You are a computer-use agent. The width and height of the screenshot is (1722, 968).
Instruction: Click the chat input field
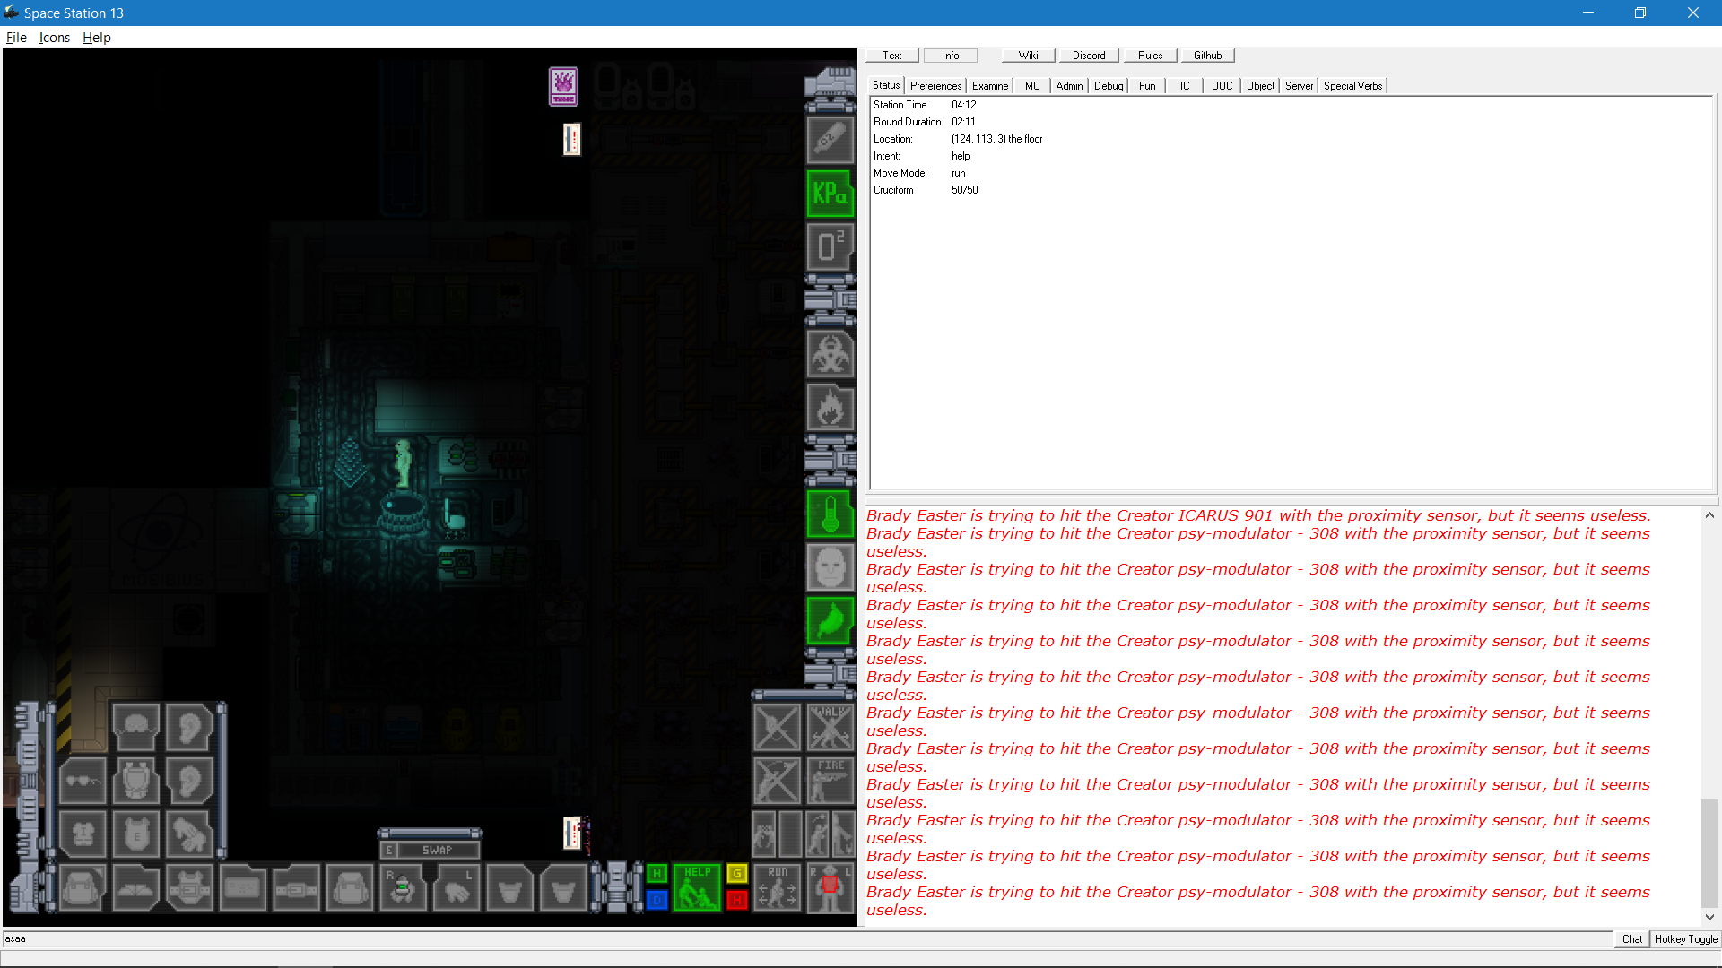click(x=359, y=939)
